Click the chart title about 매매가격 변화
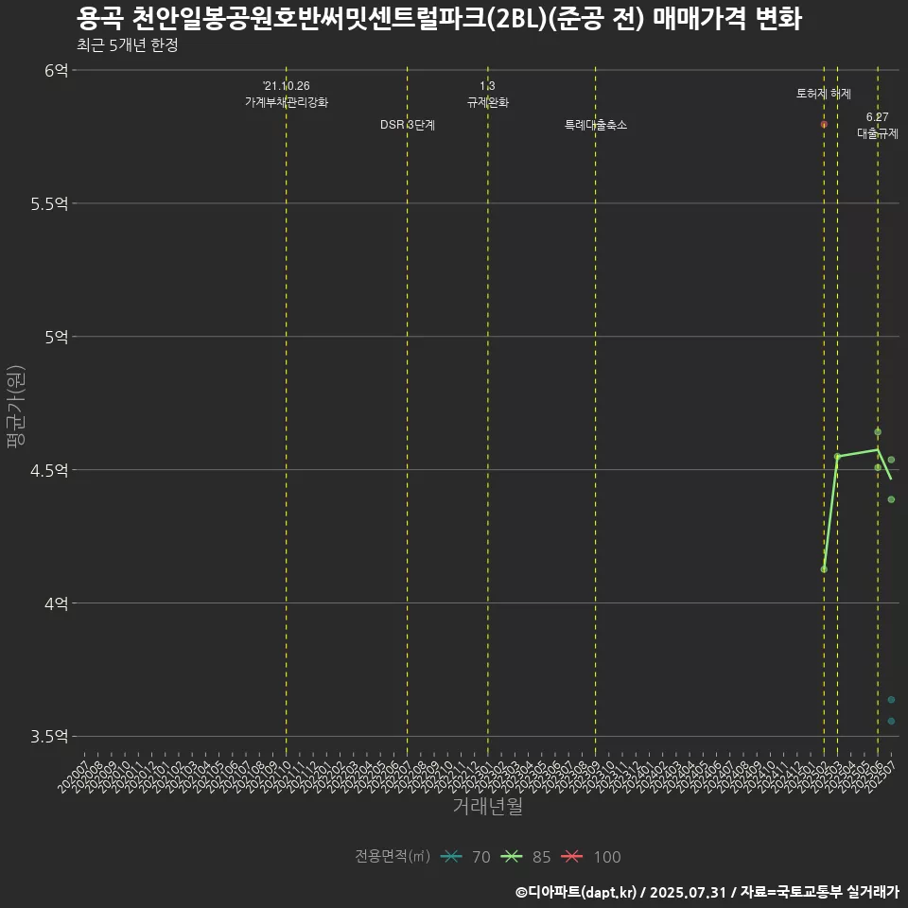Viewport: 908px width, 908px height. pos(439,19)
